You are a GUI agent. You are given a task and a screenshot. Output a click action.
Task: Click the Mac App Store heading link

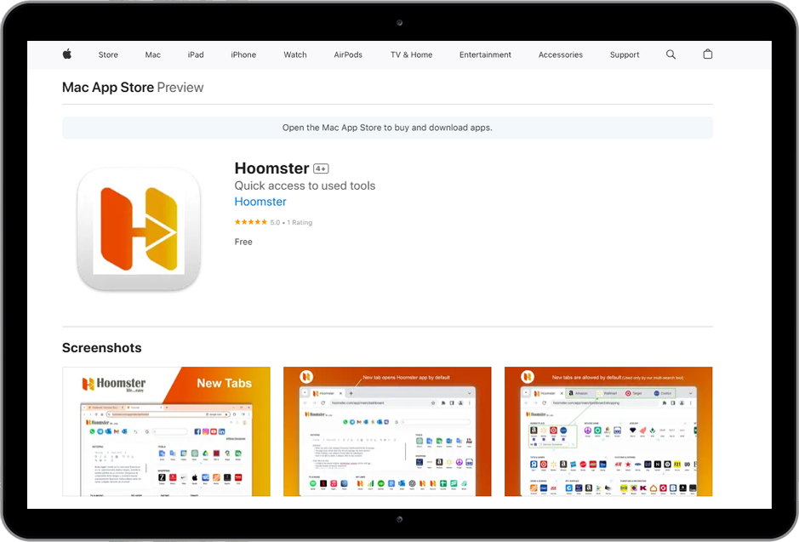[108, 88]
